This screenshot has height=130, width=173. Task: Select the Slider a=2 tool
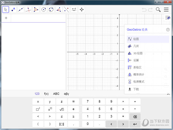pyautogui.click(x=74, y=9)
